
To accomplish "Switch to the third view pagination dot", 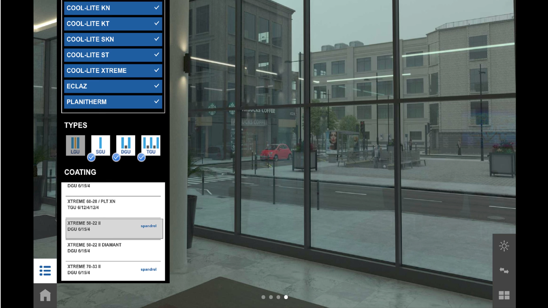I will pos(278,297).
